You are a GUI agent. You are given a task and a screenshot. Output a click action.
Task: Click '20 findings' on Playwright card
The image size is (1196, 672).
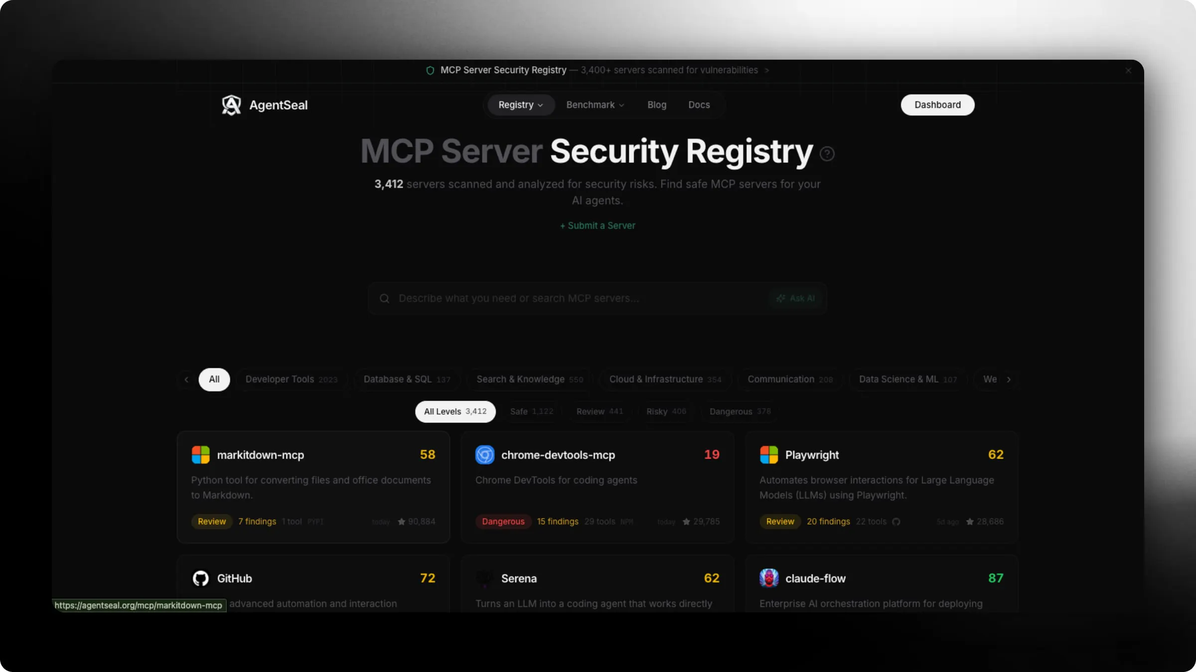tap(828, 522)
